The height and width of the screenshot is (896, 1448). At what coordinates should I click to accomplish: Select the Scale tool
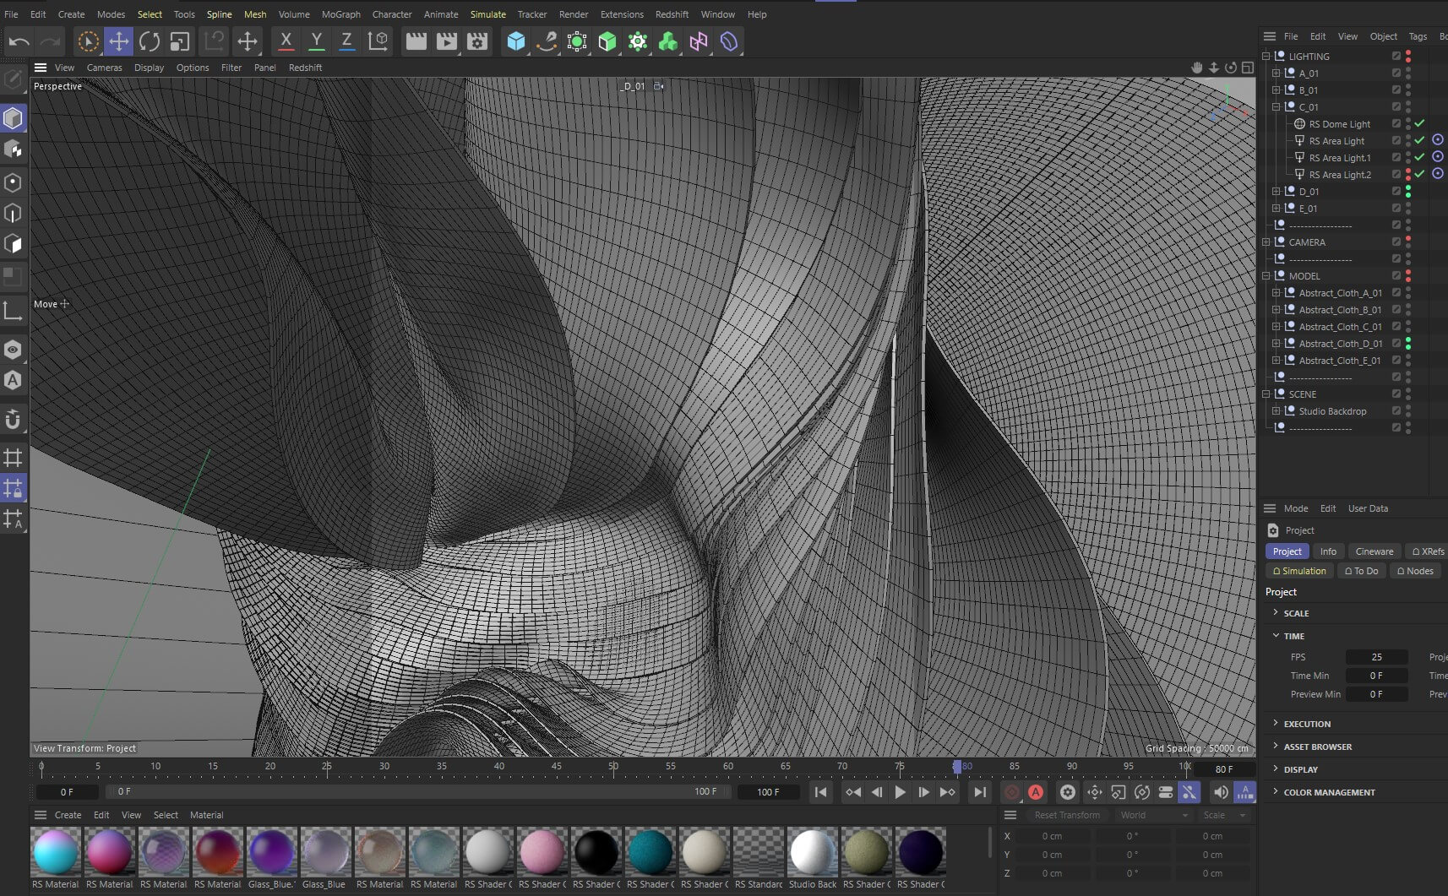click(179, 41)
